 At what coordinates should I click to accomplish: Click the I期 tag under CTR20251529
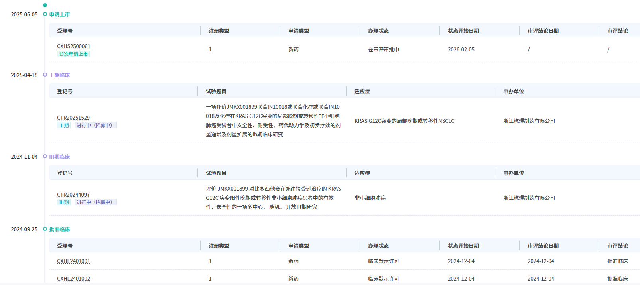click(x=65, y=125)
